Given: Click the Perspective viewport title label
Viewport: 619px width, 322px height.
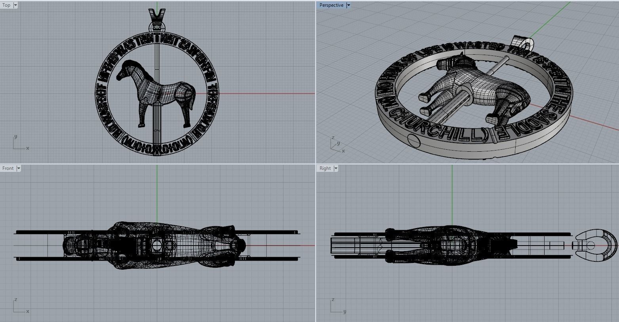Looking at the screenshot, I should [x=331, y=5].
